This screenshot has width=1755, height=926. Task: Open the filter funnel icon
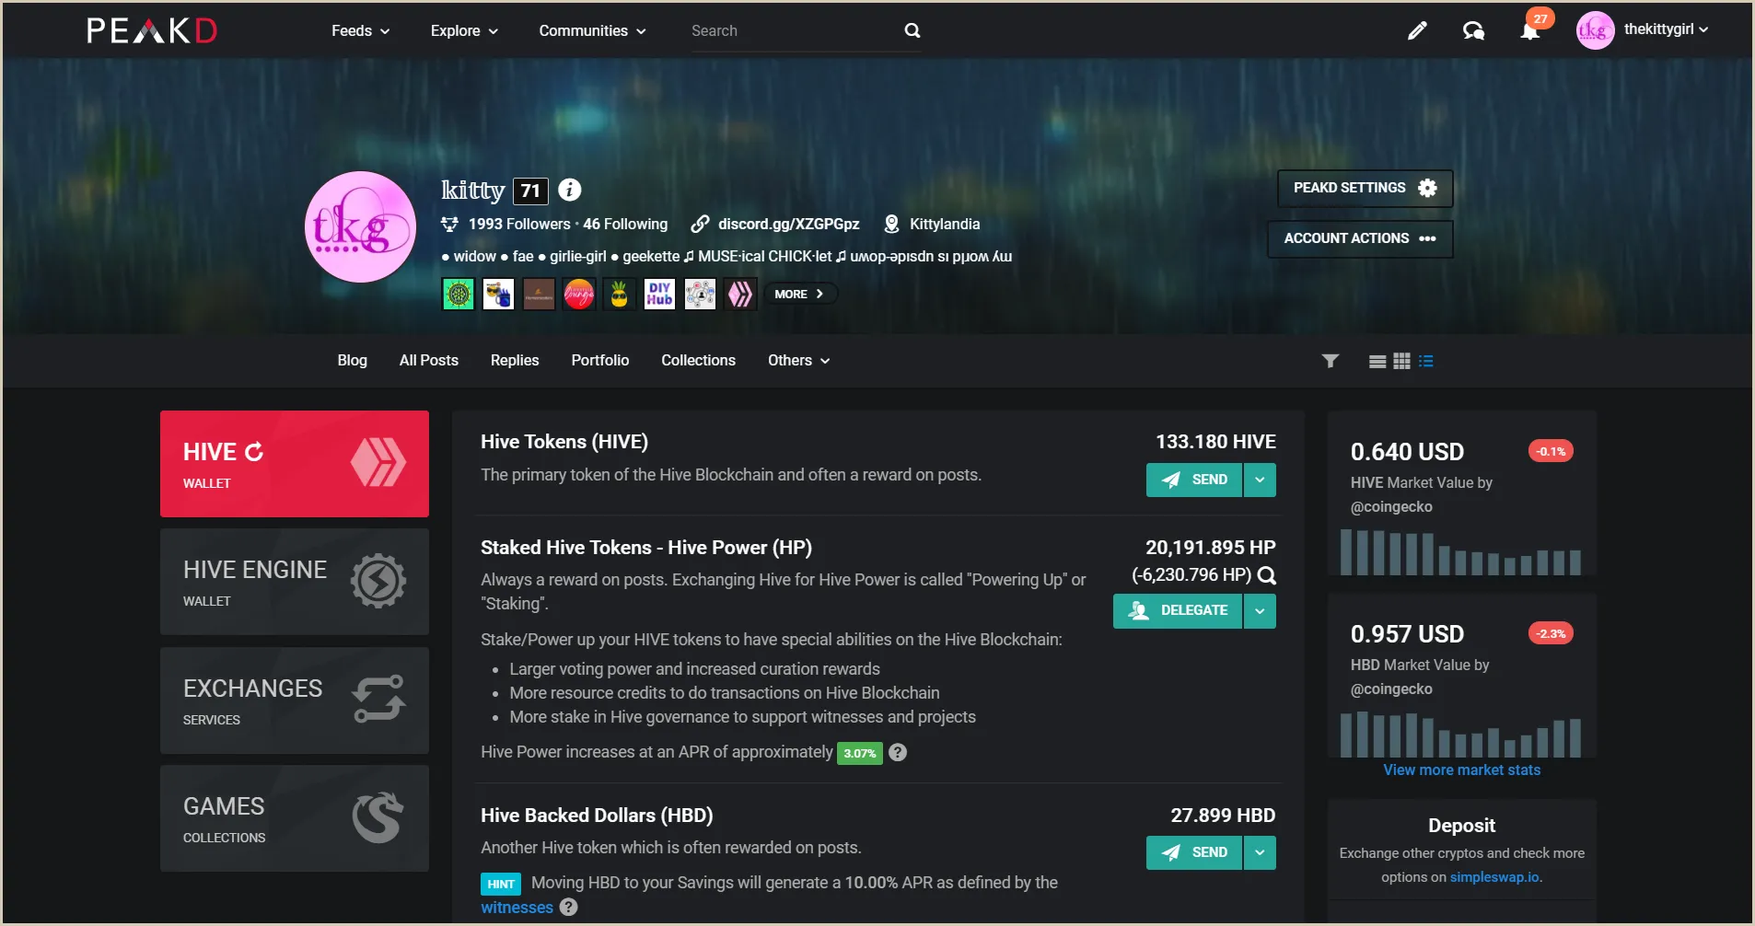[x=1330, y=361]
